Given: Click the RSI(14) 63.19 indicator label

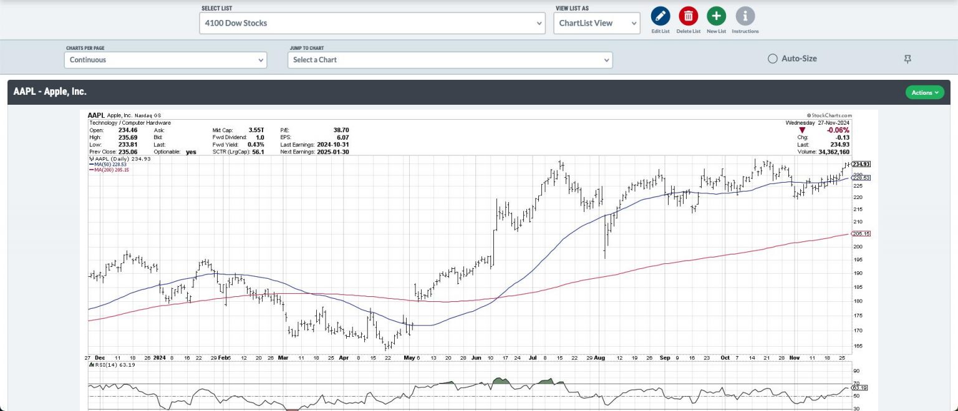Looking at the screenshot, I should [x=114, y=364].
